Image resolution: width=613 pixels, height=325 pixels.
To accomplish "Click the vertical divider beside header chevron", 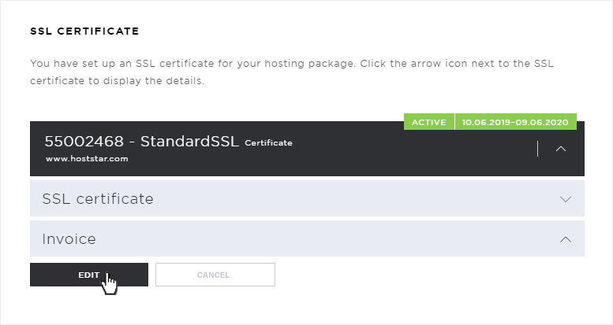I will 538,149.
